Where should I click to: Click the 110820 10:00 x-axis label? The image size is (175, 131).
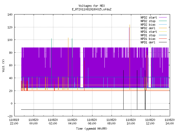coord(131,122)
